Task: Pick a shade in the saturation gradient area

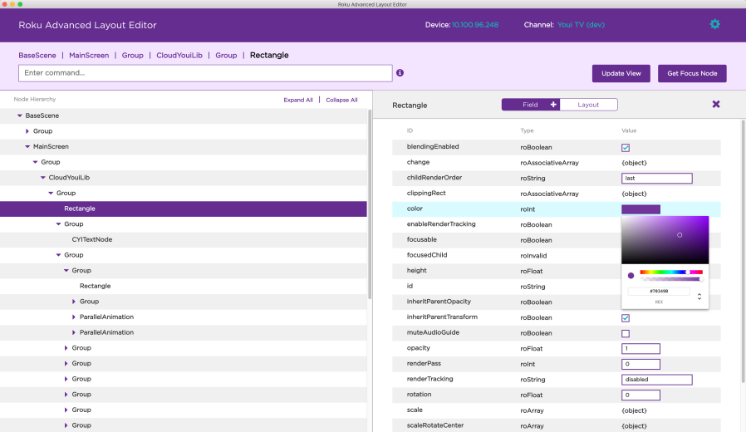Action: click(x=665, y=240)
